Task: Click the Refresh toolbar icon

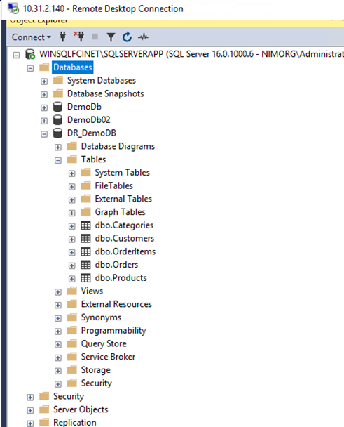Action: click(x=127, y=37)
